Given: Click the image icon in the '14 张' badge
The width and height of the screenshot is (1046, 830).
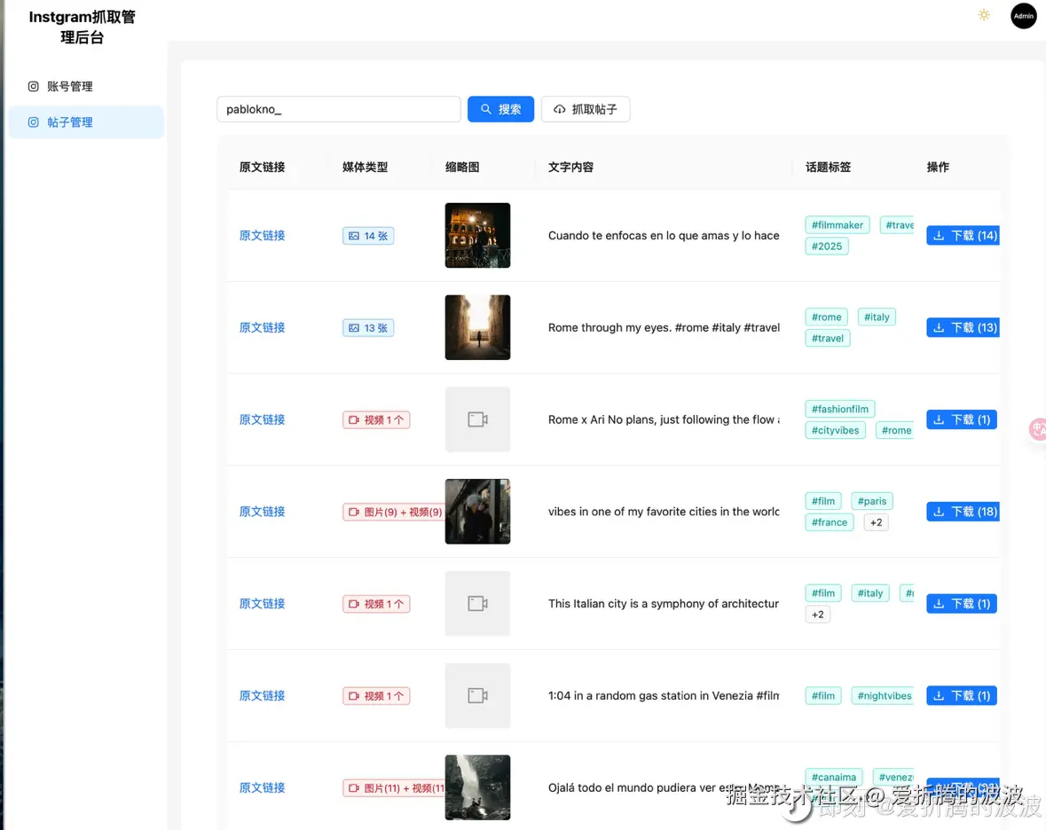Looking at the screenshot, I should [x=354, y=236].
